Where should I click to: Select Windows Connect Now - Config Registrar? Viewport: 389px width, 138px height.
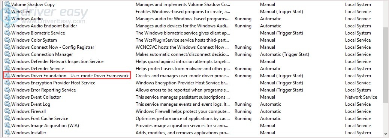[x=52, y=47]
